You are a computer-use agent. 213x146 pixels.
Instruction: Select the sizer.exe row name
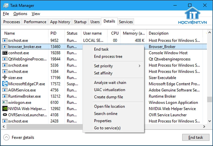[15, 78]
